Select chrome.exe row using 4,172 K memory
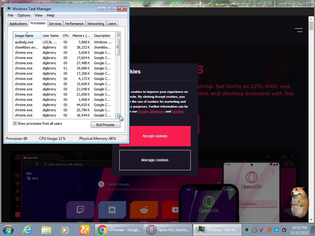315x236 pixels. 64,79
